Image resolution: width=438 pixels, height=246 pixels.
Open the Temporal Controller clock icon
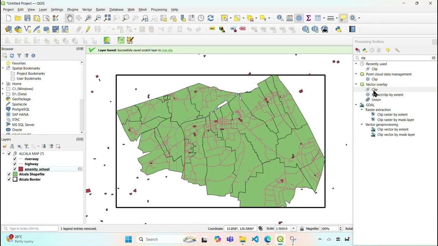coord(201,18)
